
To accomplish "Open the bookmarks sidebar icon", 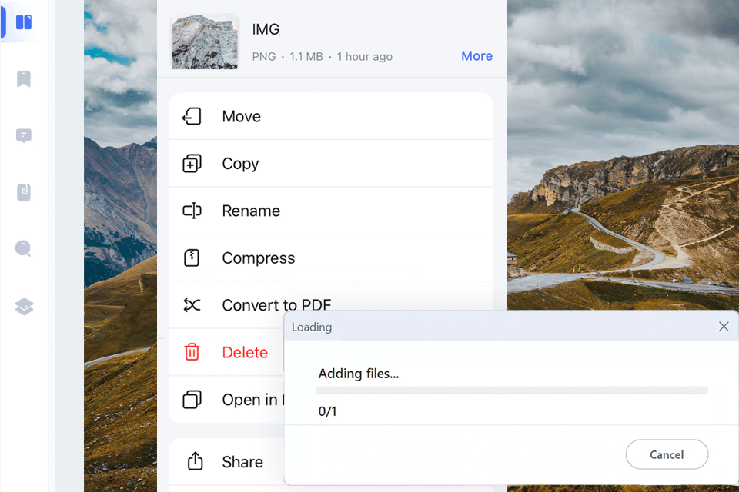I will click(x=24, y=79).
